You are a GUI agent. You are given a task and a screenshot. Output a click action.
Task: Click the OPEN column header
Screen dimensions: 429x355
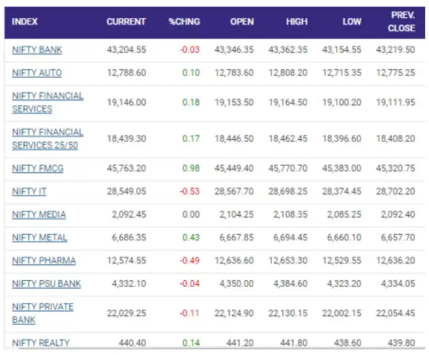point(242,21)
